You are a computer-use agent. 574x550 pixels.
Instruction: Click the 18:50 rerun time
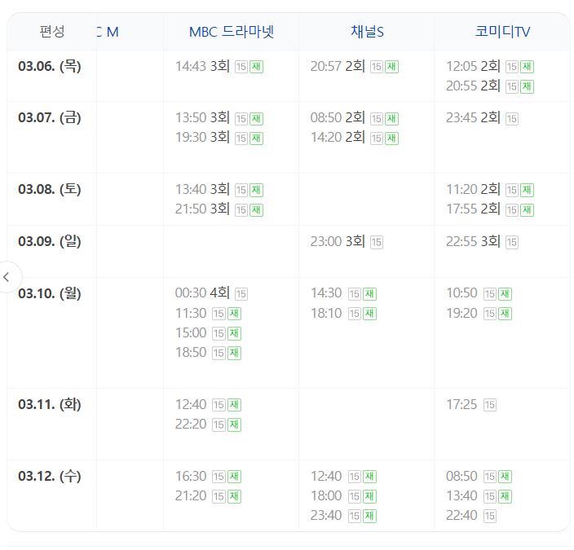[191, 352]
